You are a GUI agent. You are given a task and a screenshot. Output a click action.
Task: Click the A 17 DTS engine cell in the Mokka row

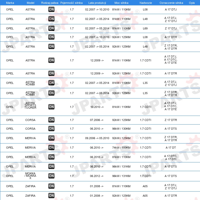pyautogui.click(x=171, y=176)
